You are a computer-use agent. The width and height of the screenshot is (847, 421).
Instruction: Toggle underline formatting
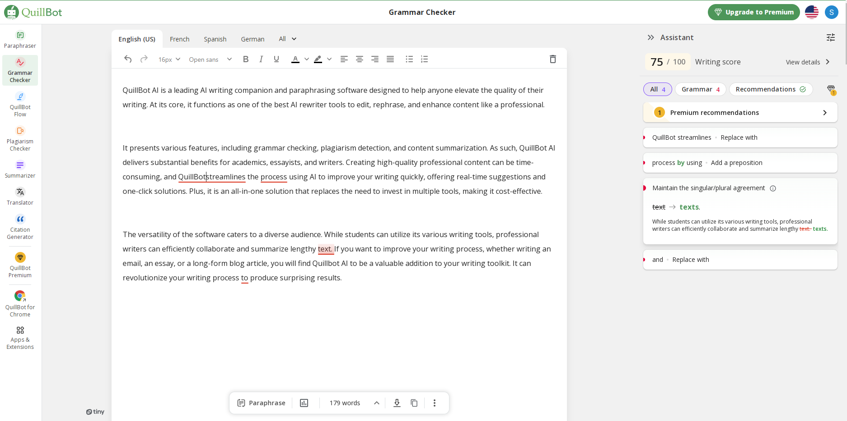click(276, 59)
